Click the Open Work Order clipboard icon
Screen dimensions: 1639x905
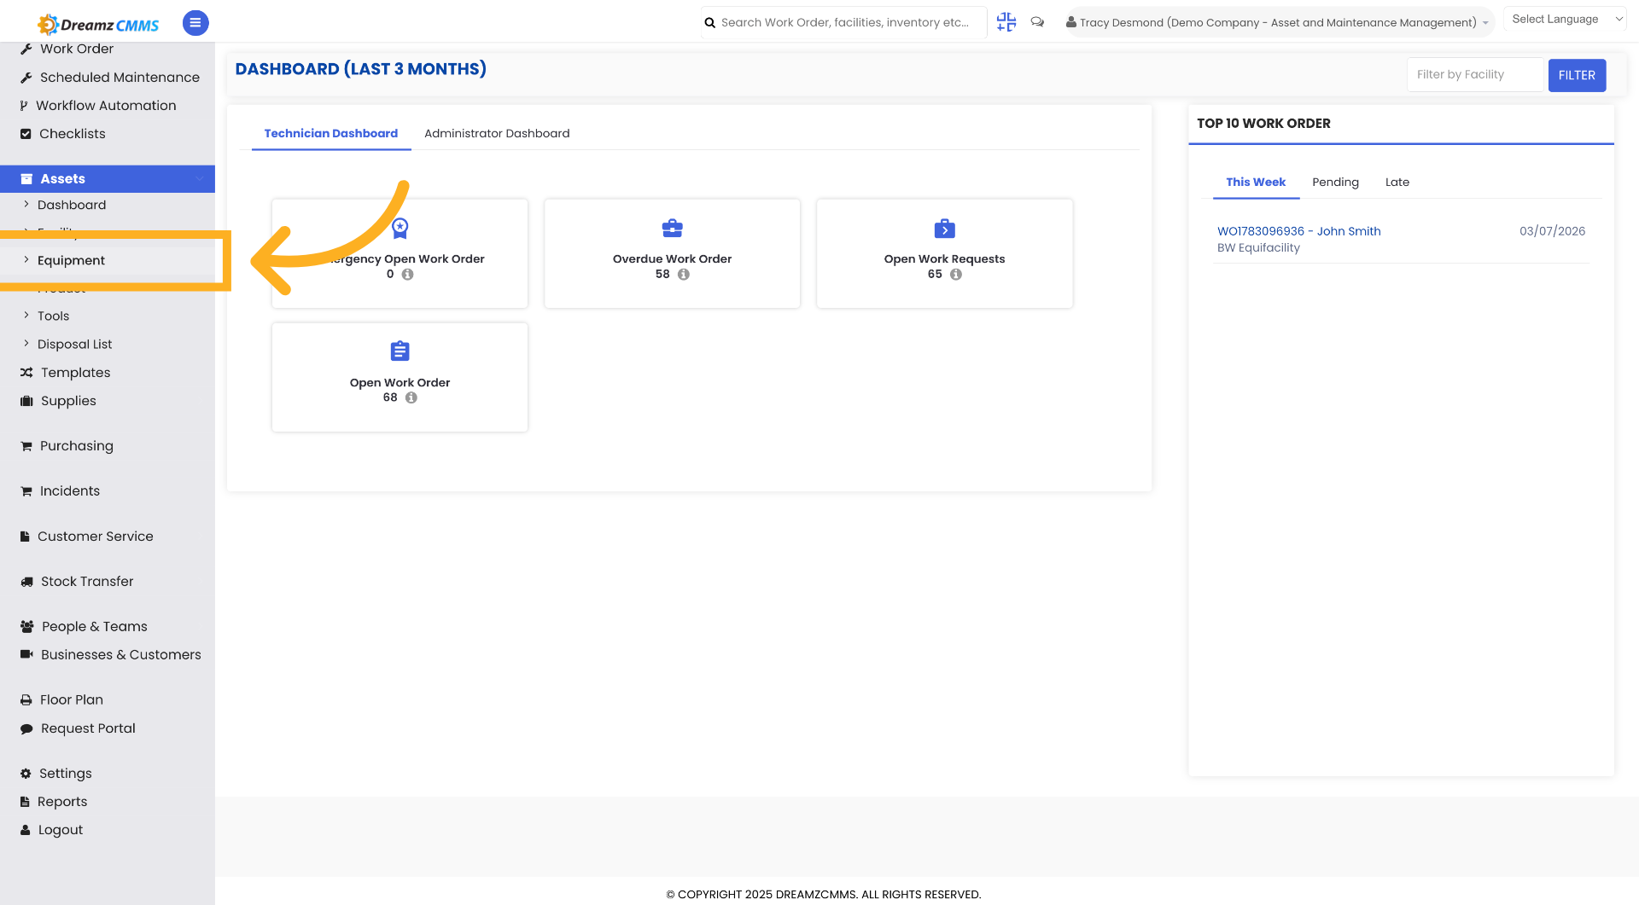click(400, 351)
